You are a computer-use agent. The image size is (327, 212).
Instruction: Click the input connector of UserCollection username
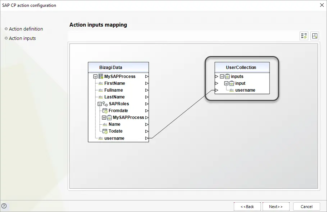click(217, 90)
